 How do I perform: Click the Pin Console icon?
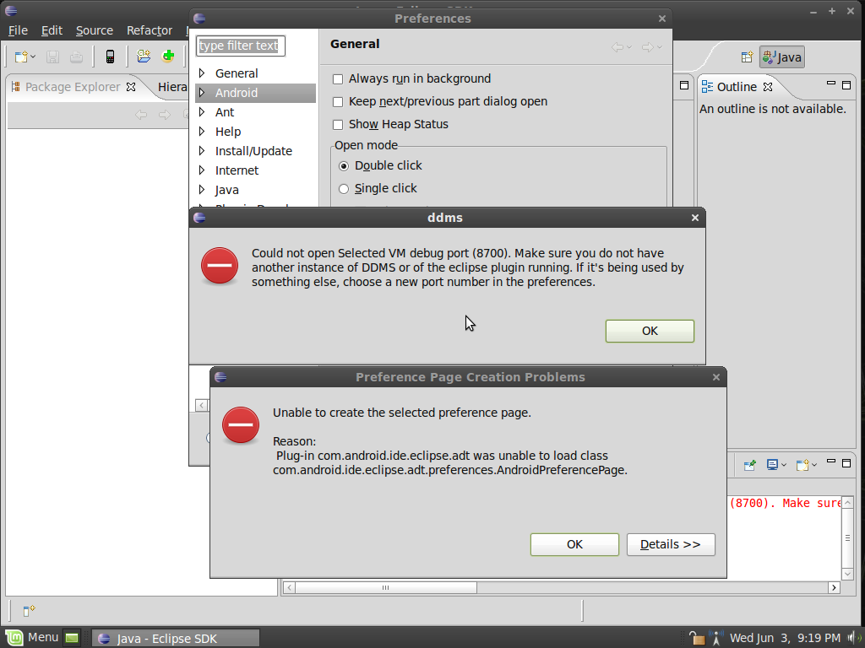point(749,465)
